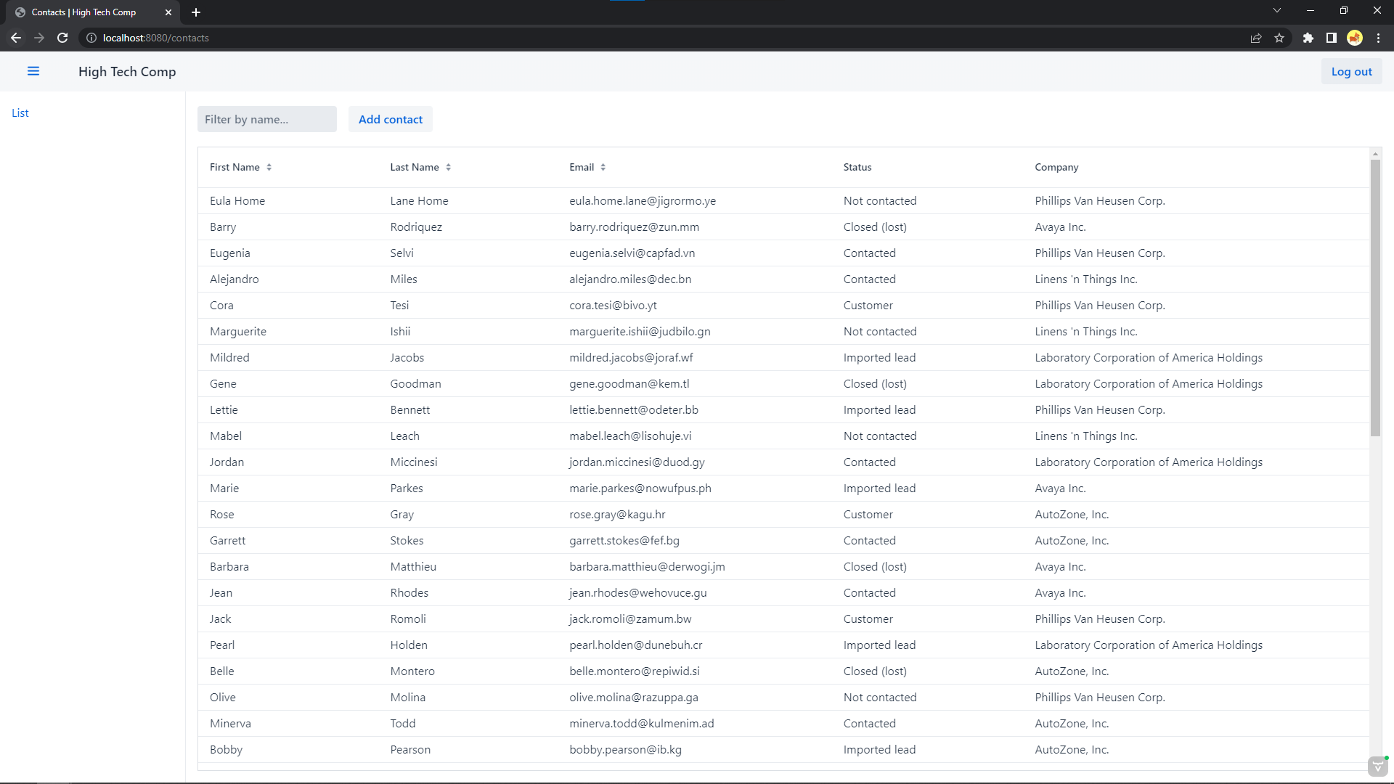Image resolution: width=1394 pixels, height=784 pixels.
Task: Click the floating filter icon bottom right
Action: click(1377, 767)
